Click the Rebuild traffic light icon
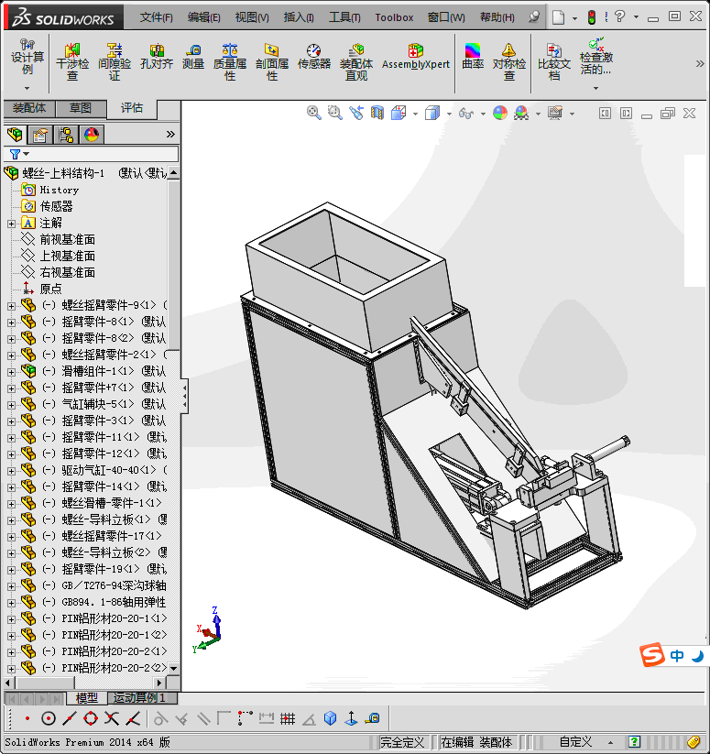Image resolution: width=710 pixels, height=754 pixels. click(x=592, y=17)
